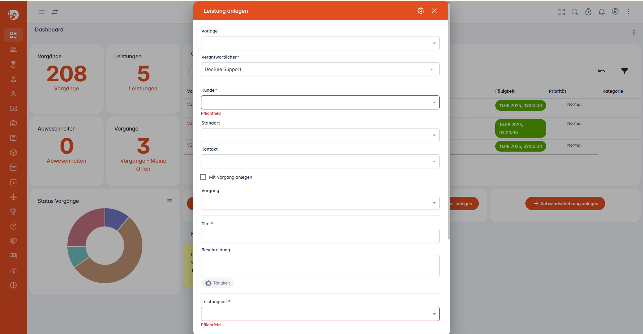Click the undo arrow next to the filter
This screenshot has width=643, height=334.
pos(602,71)
